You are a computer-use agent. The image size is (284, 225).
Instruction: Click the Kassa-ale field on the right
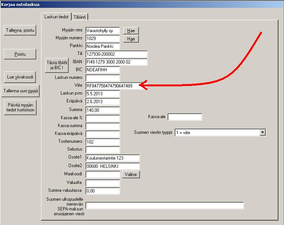185,117
